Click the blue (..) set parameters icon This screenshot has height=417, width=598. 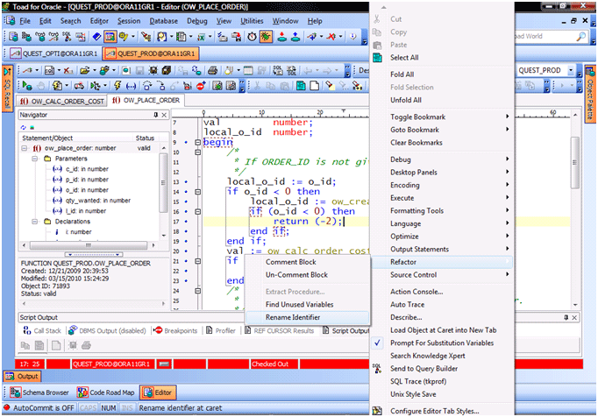pyautogui.click(x=131, y=86)
